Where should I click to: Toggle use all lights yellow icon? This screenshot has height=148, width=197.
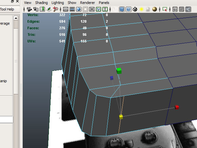[142, 9]
